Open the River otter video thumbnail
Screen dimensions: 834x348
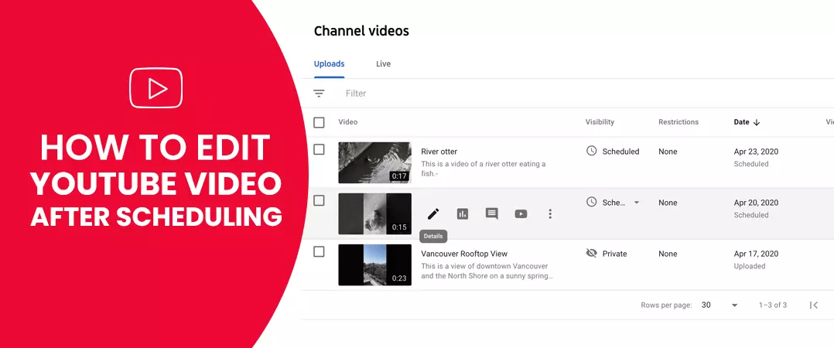click(374, 162)
